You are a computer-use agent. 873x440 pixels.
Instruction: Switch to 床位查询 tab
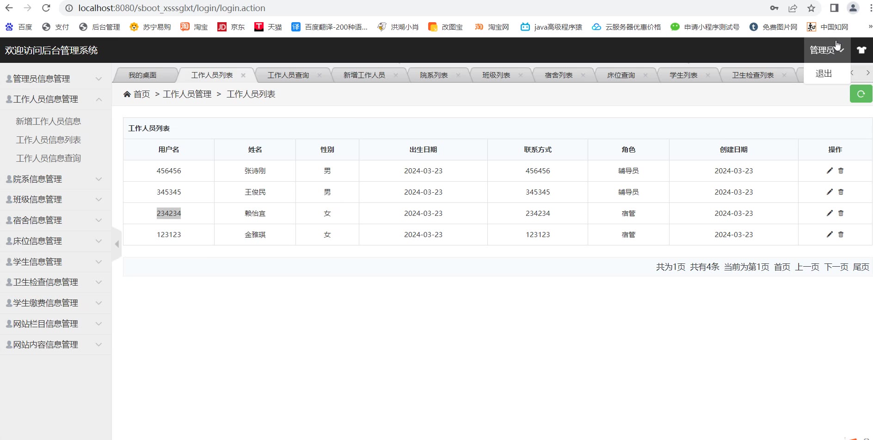point(621,75)
